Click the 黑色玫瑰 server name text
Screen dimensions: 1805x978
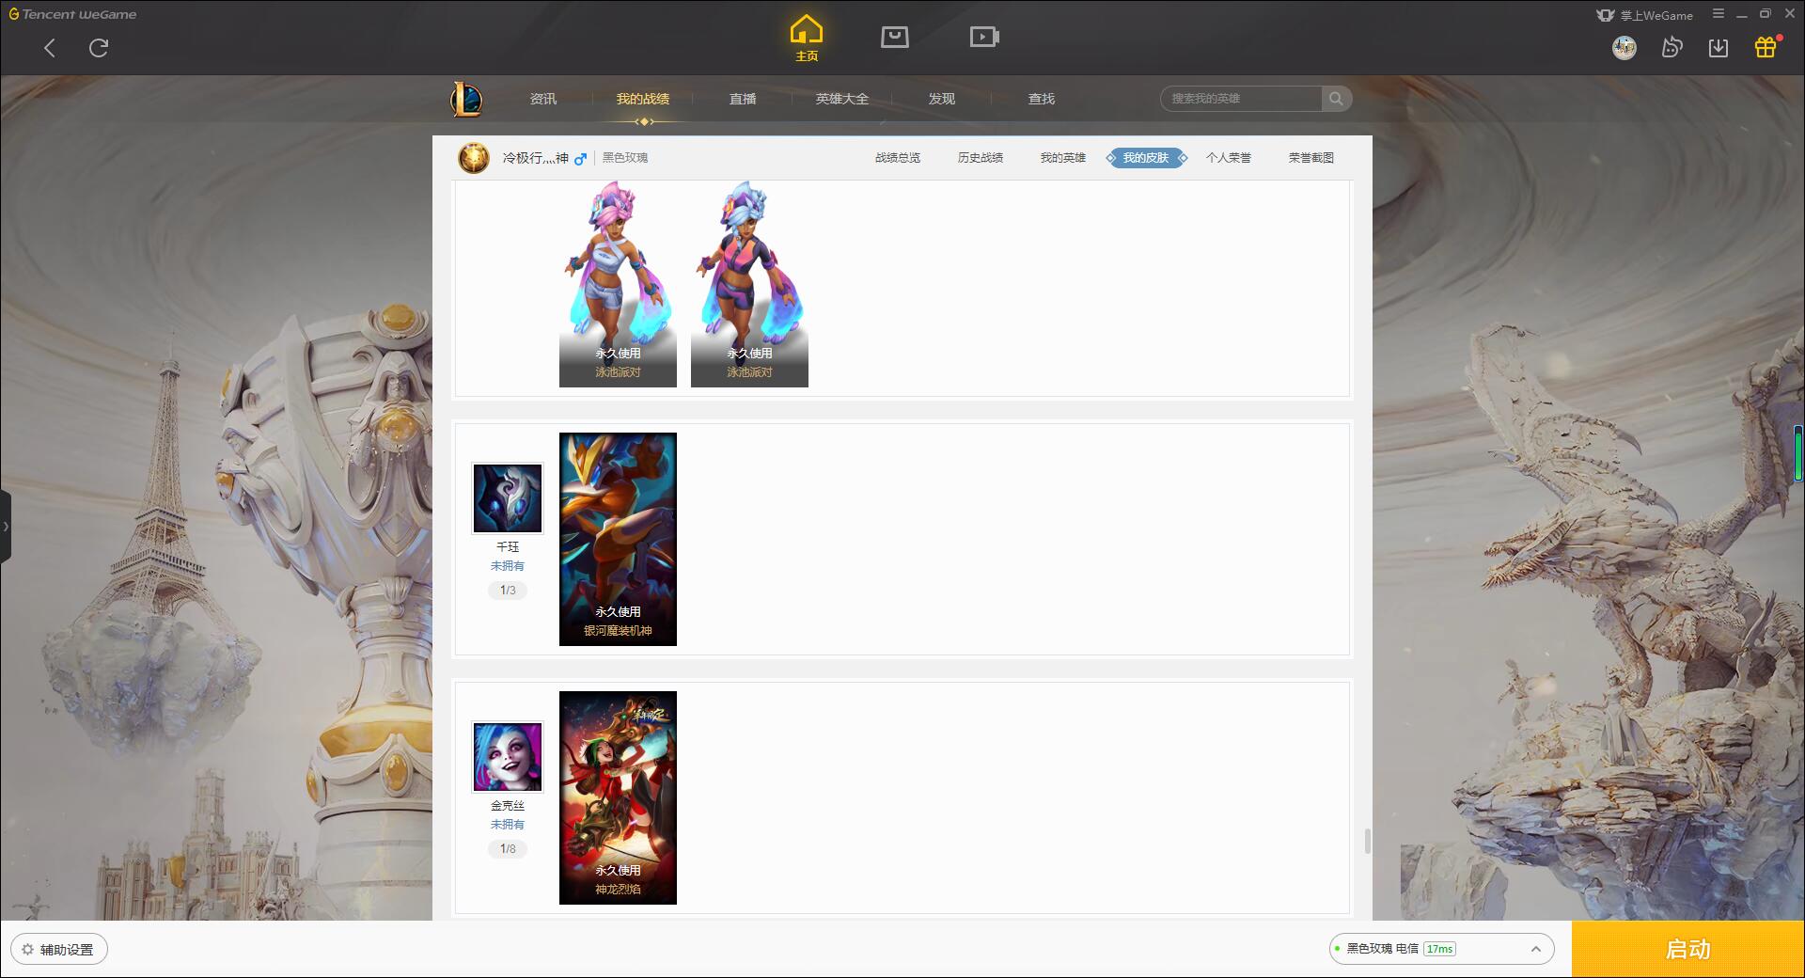(x=625, y=158)
